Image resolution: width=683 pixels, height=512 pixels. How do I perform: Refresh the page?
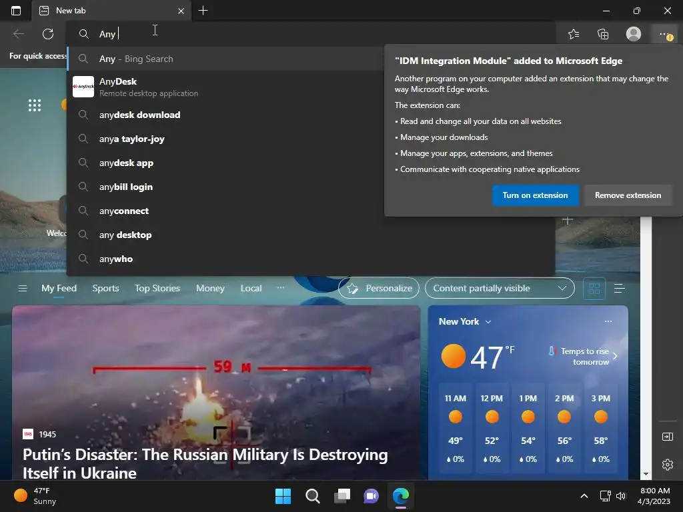pos(48,33)
